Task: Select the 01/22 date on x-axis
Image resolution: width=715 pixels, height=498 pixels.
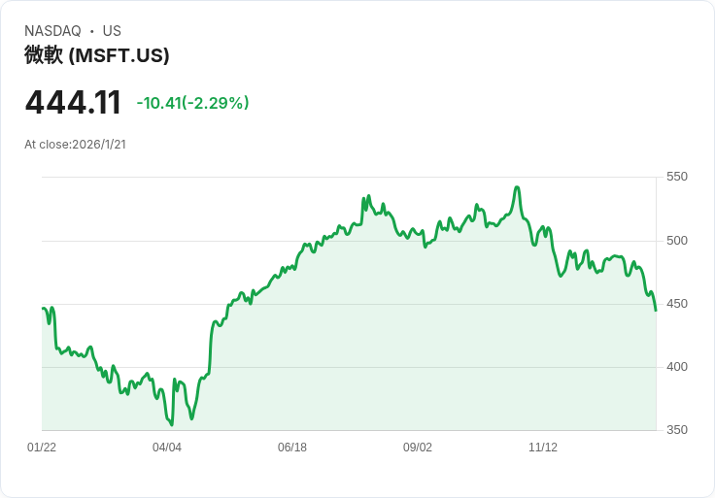Action: [42, 448]
